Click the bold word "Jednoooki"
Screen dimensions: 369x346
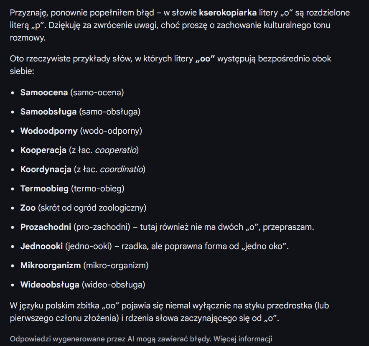tap(41, 246)
